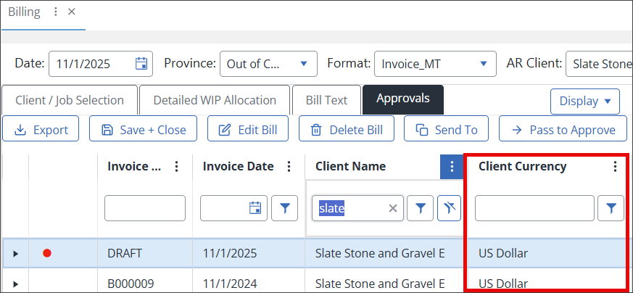Expand the Format Invoice_MT dropdown
Image resolution: width=633 pixels, height=293 pixels.
[x=483, y=64]
